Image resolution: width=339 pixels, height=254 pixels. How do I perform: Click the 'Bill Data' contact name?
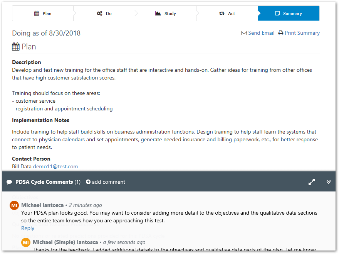[22, 166]
